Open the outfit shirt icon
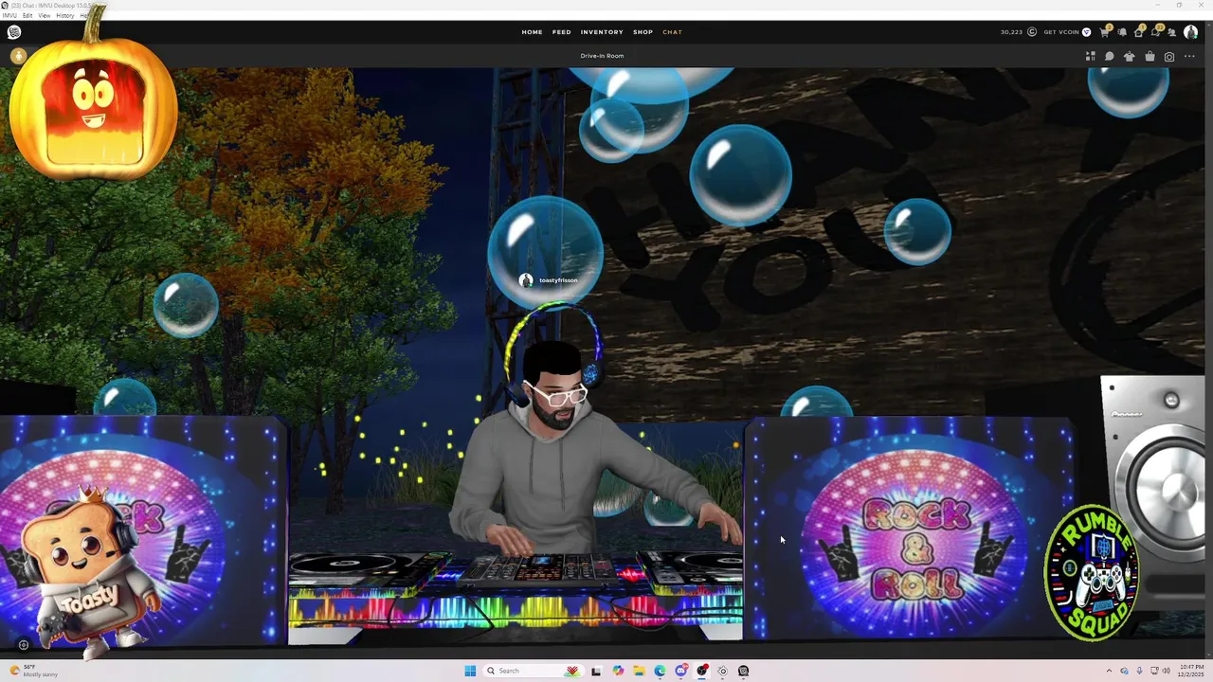The height and width of the screenshot is (682, 1213). pyautogui.click(x=1129, y=56)
